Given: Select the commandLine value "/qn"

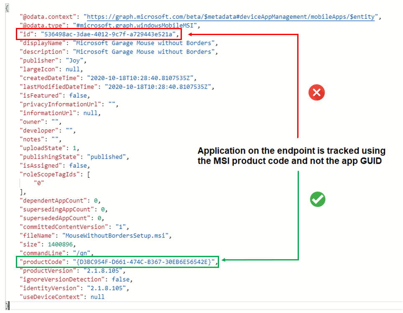Looking at the screenshot, I should pyautogui.click(x=82, y=253).
